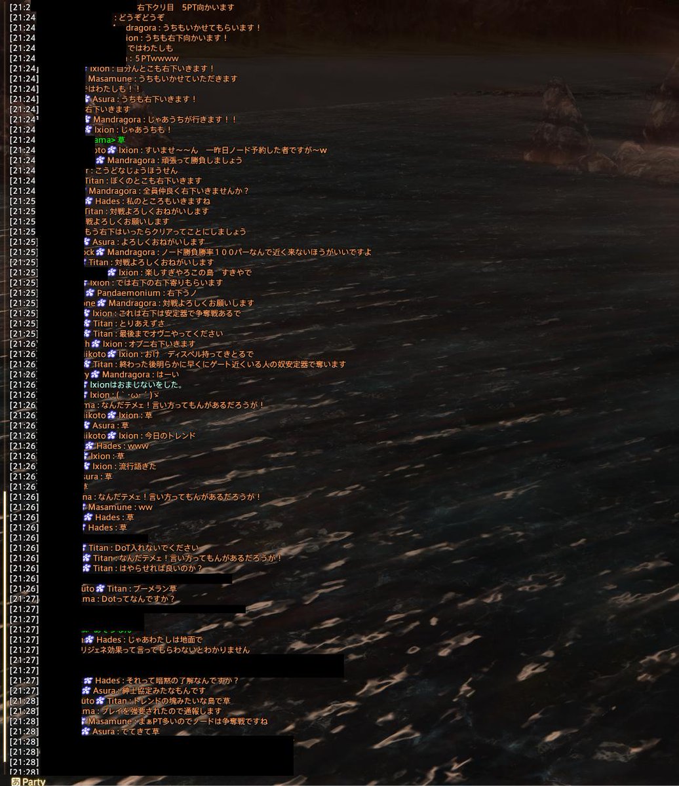Click message もう右下はいったらクリアってことにしましょう

point(166,232)
